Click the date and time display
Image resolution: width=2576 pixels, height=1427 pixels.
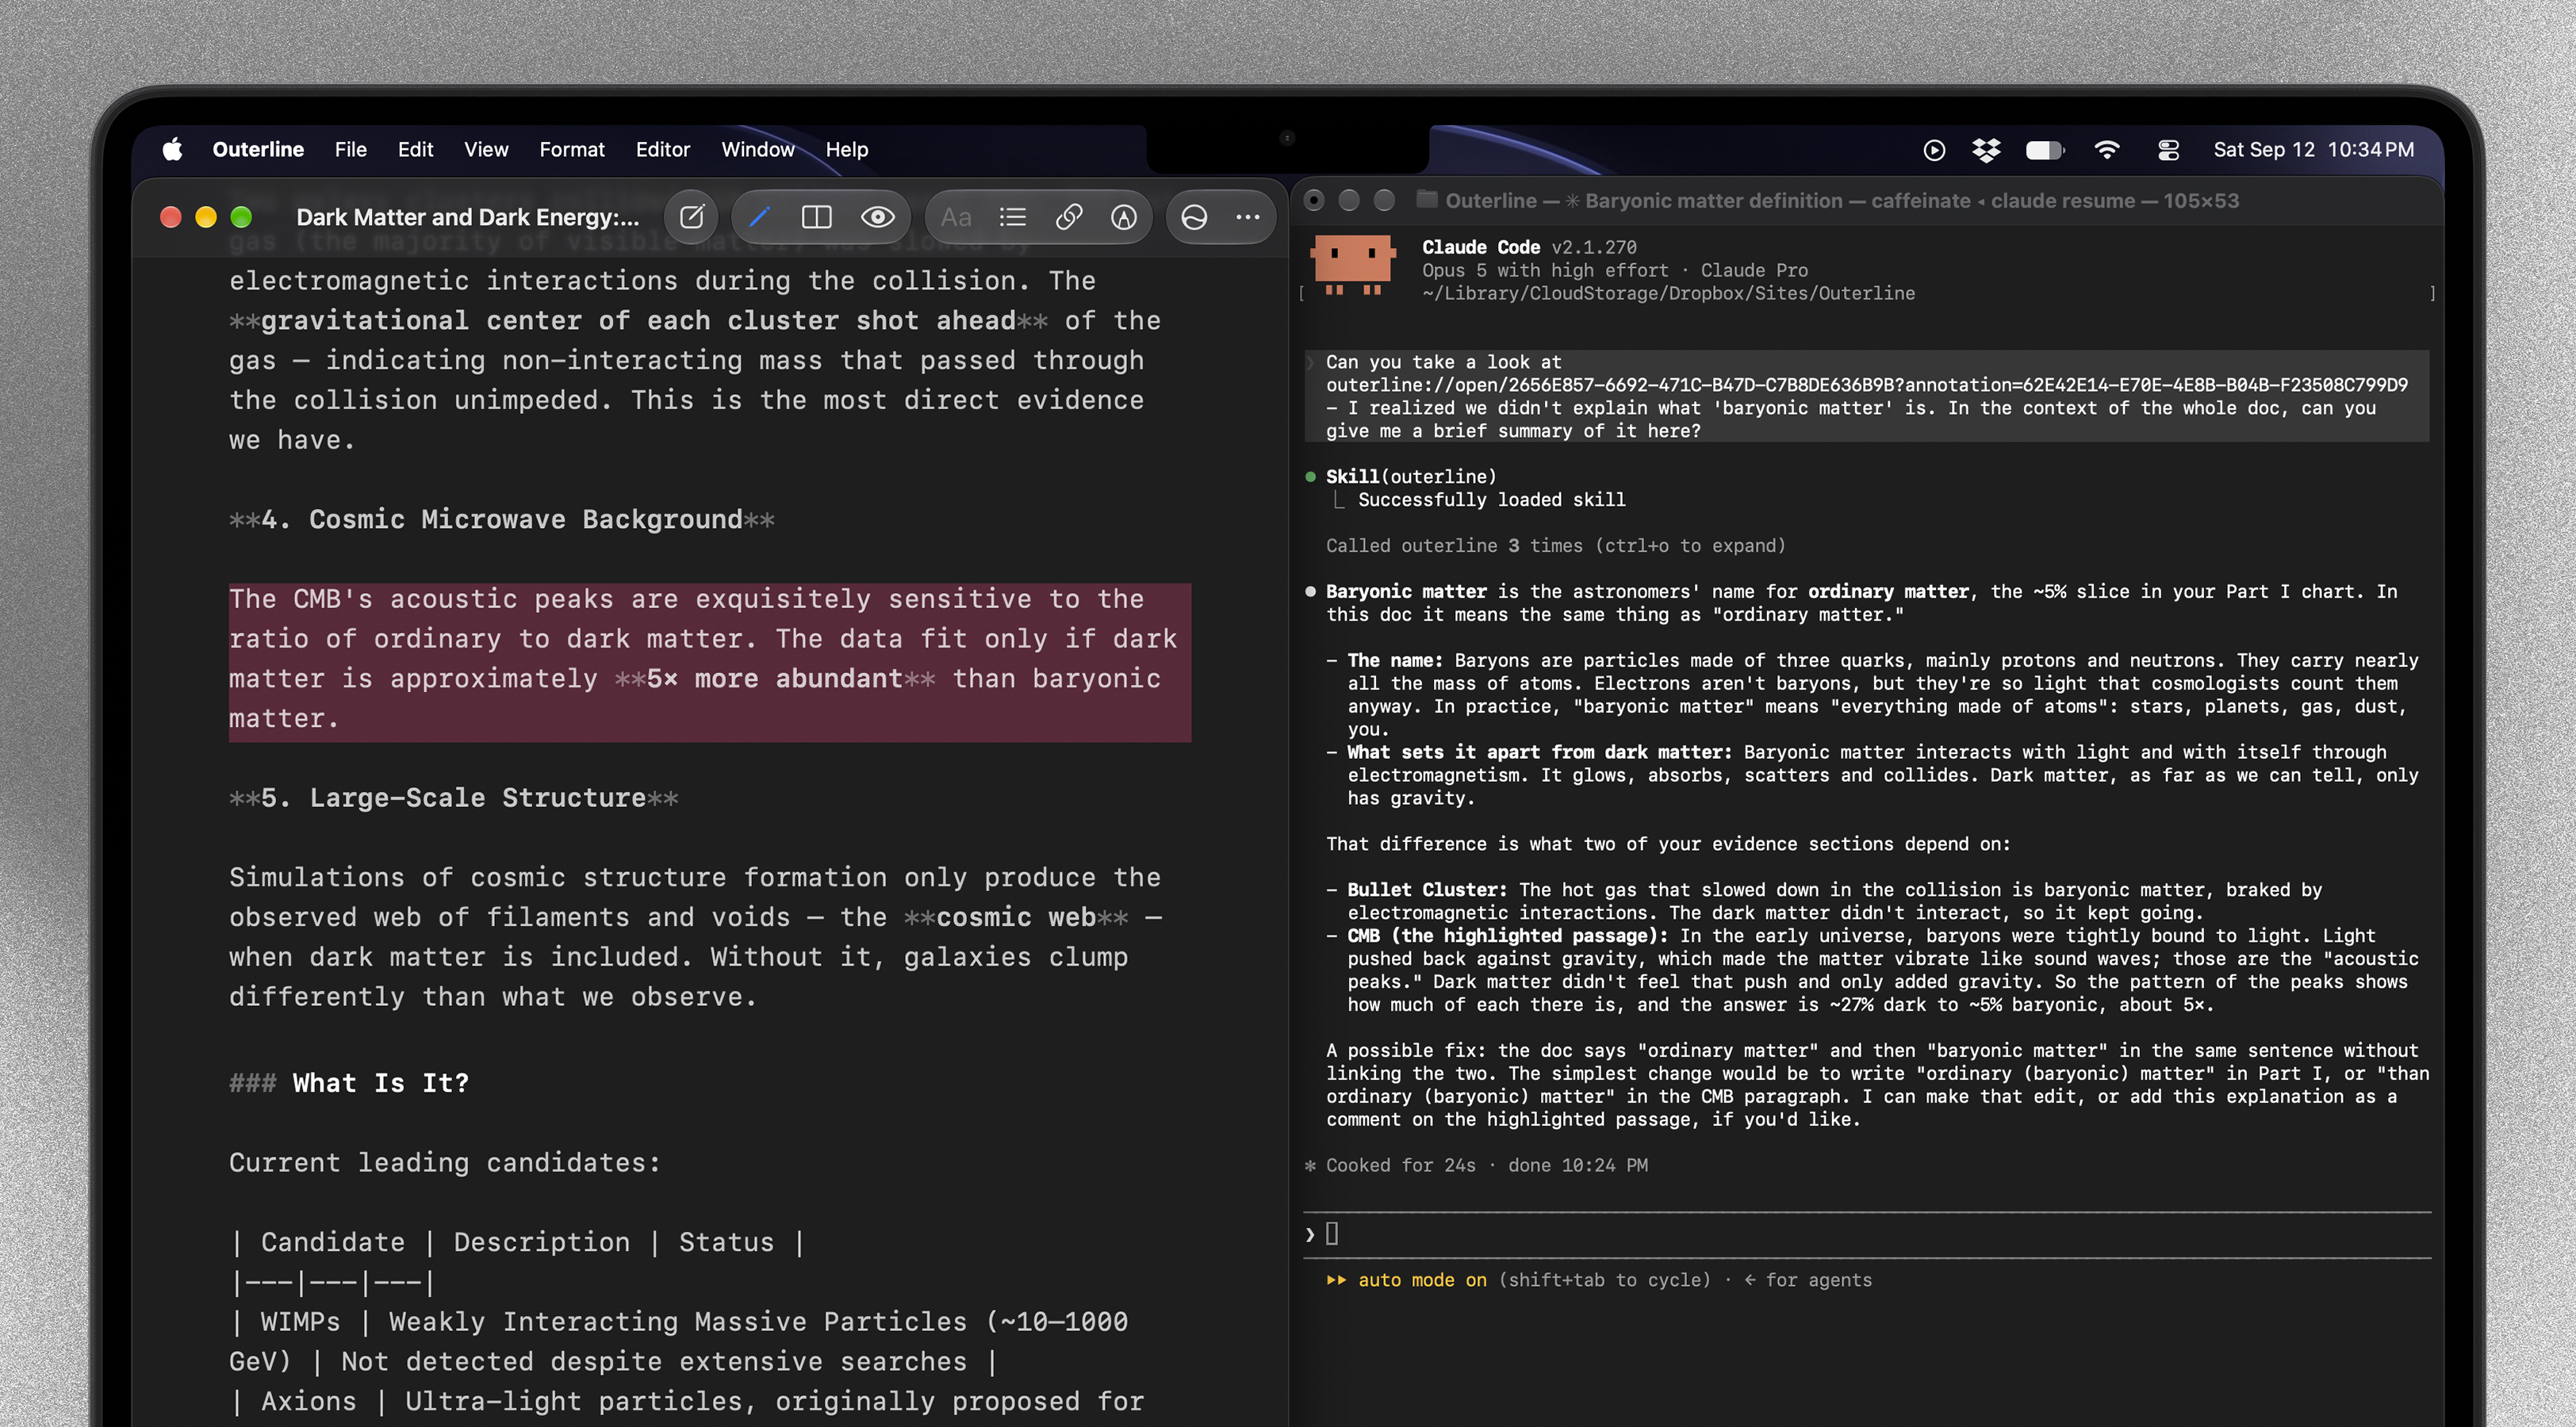(x=2313, y=150)
